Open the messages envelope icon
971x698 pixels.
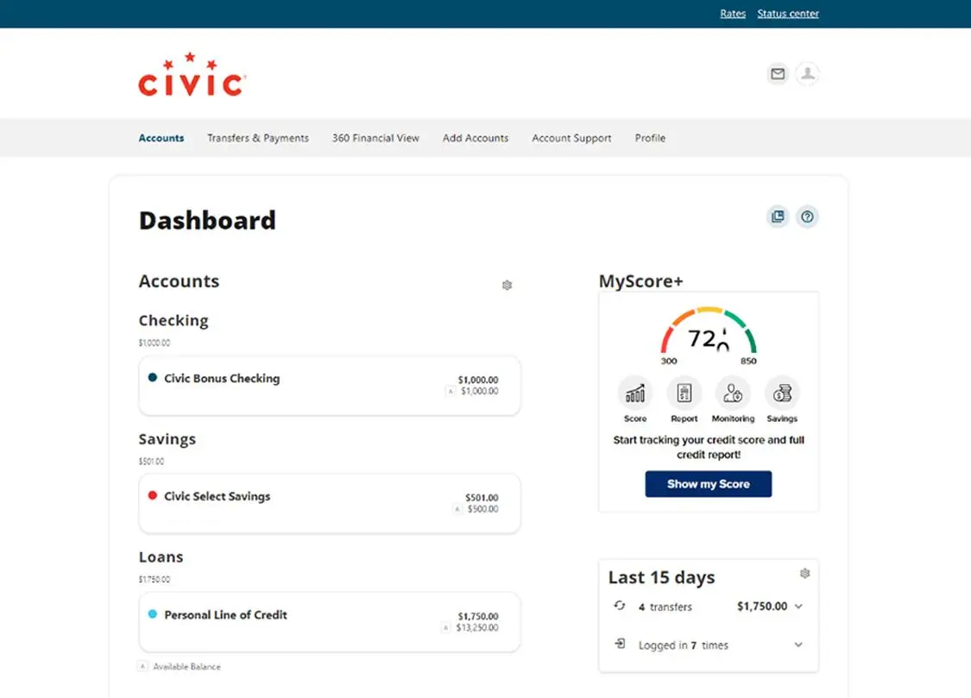coord(778,74)
